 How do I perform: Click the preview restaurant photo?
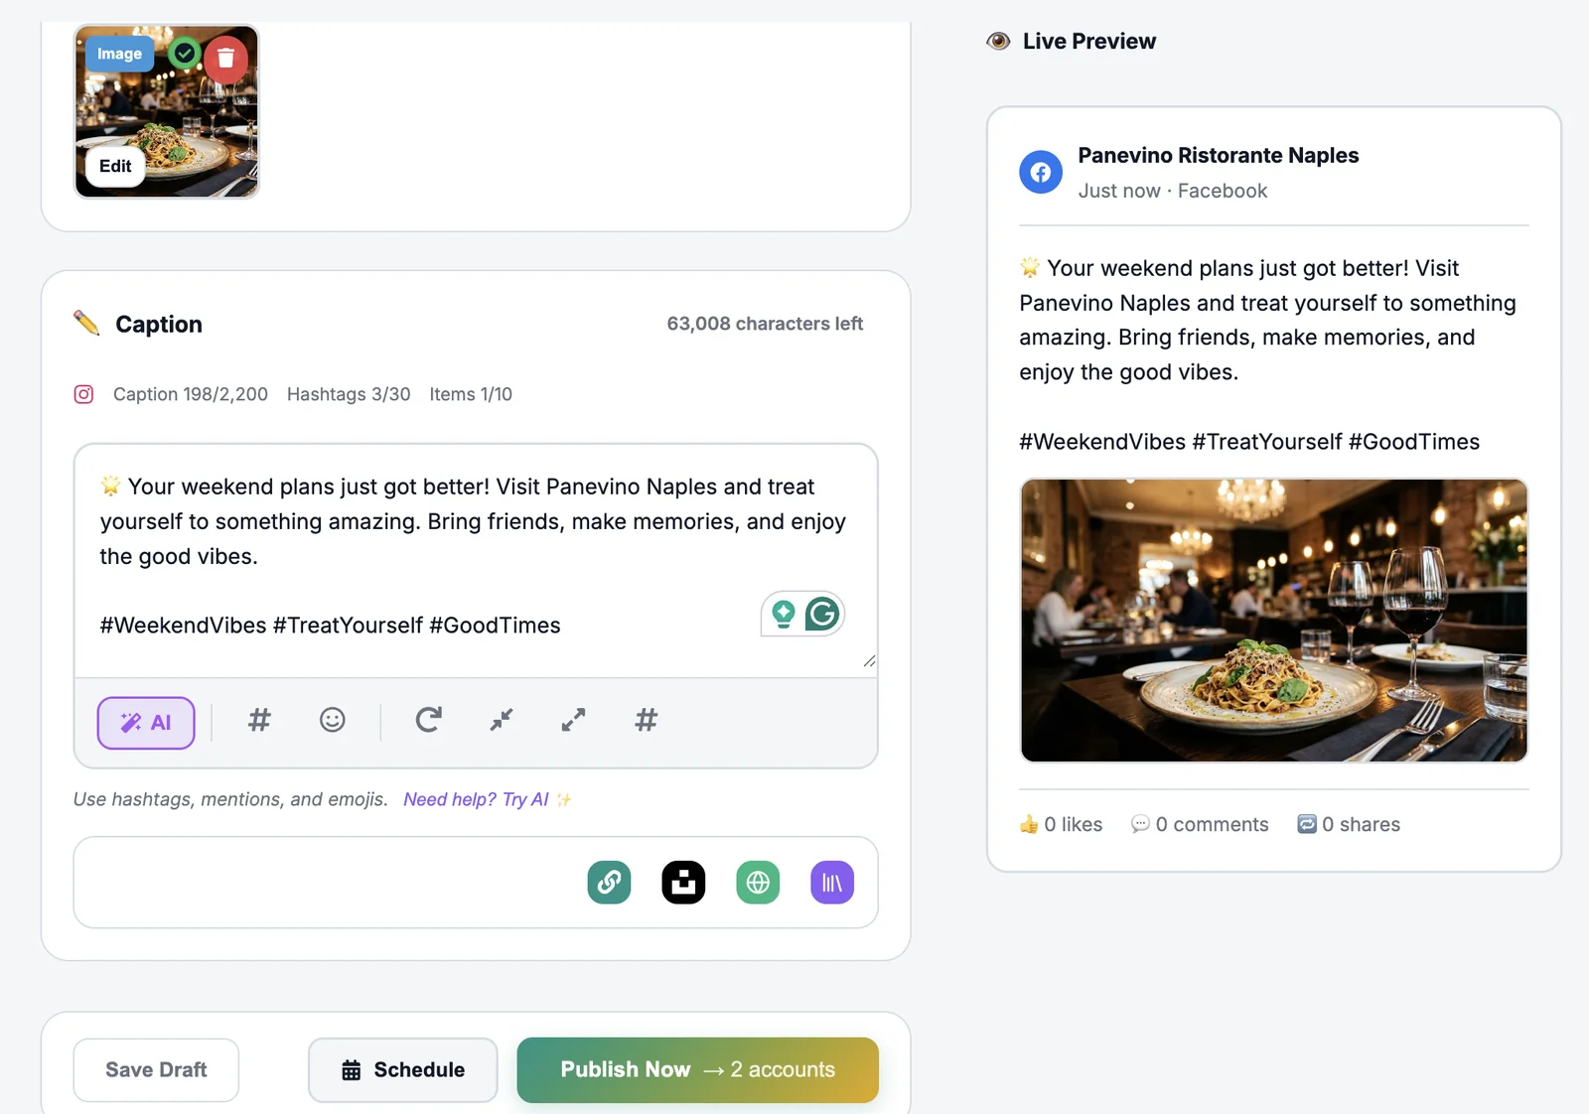pyautogui.click(x=1274, y=621)
